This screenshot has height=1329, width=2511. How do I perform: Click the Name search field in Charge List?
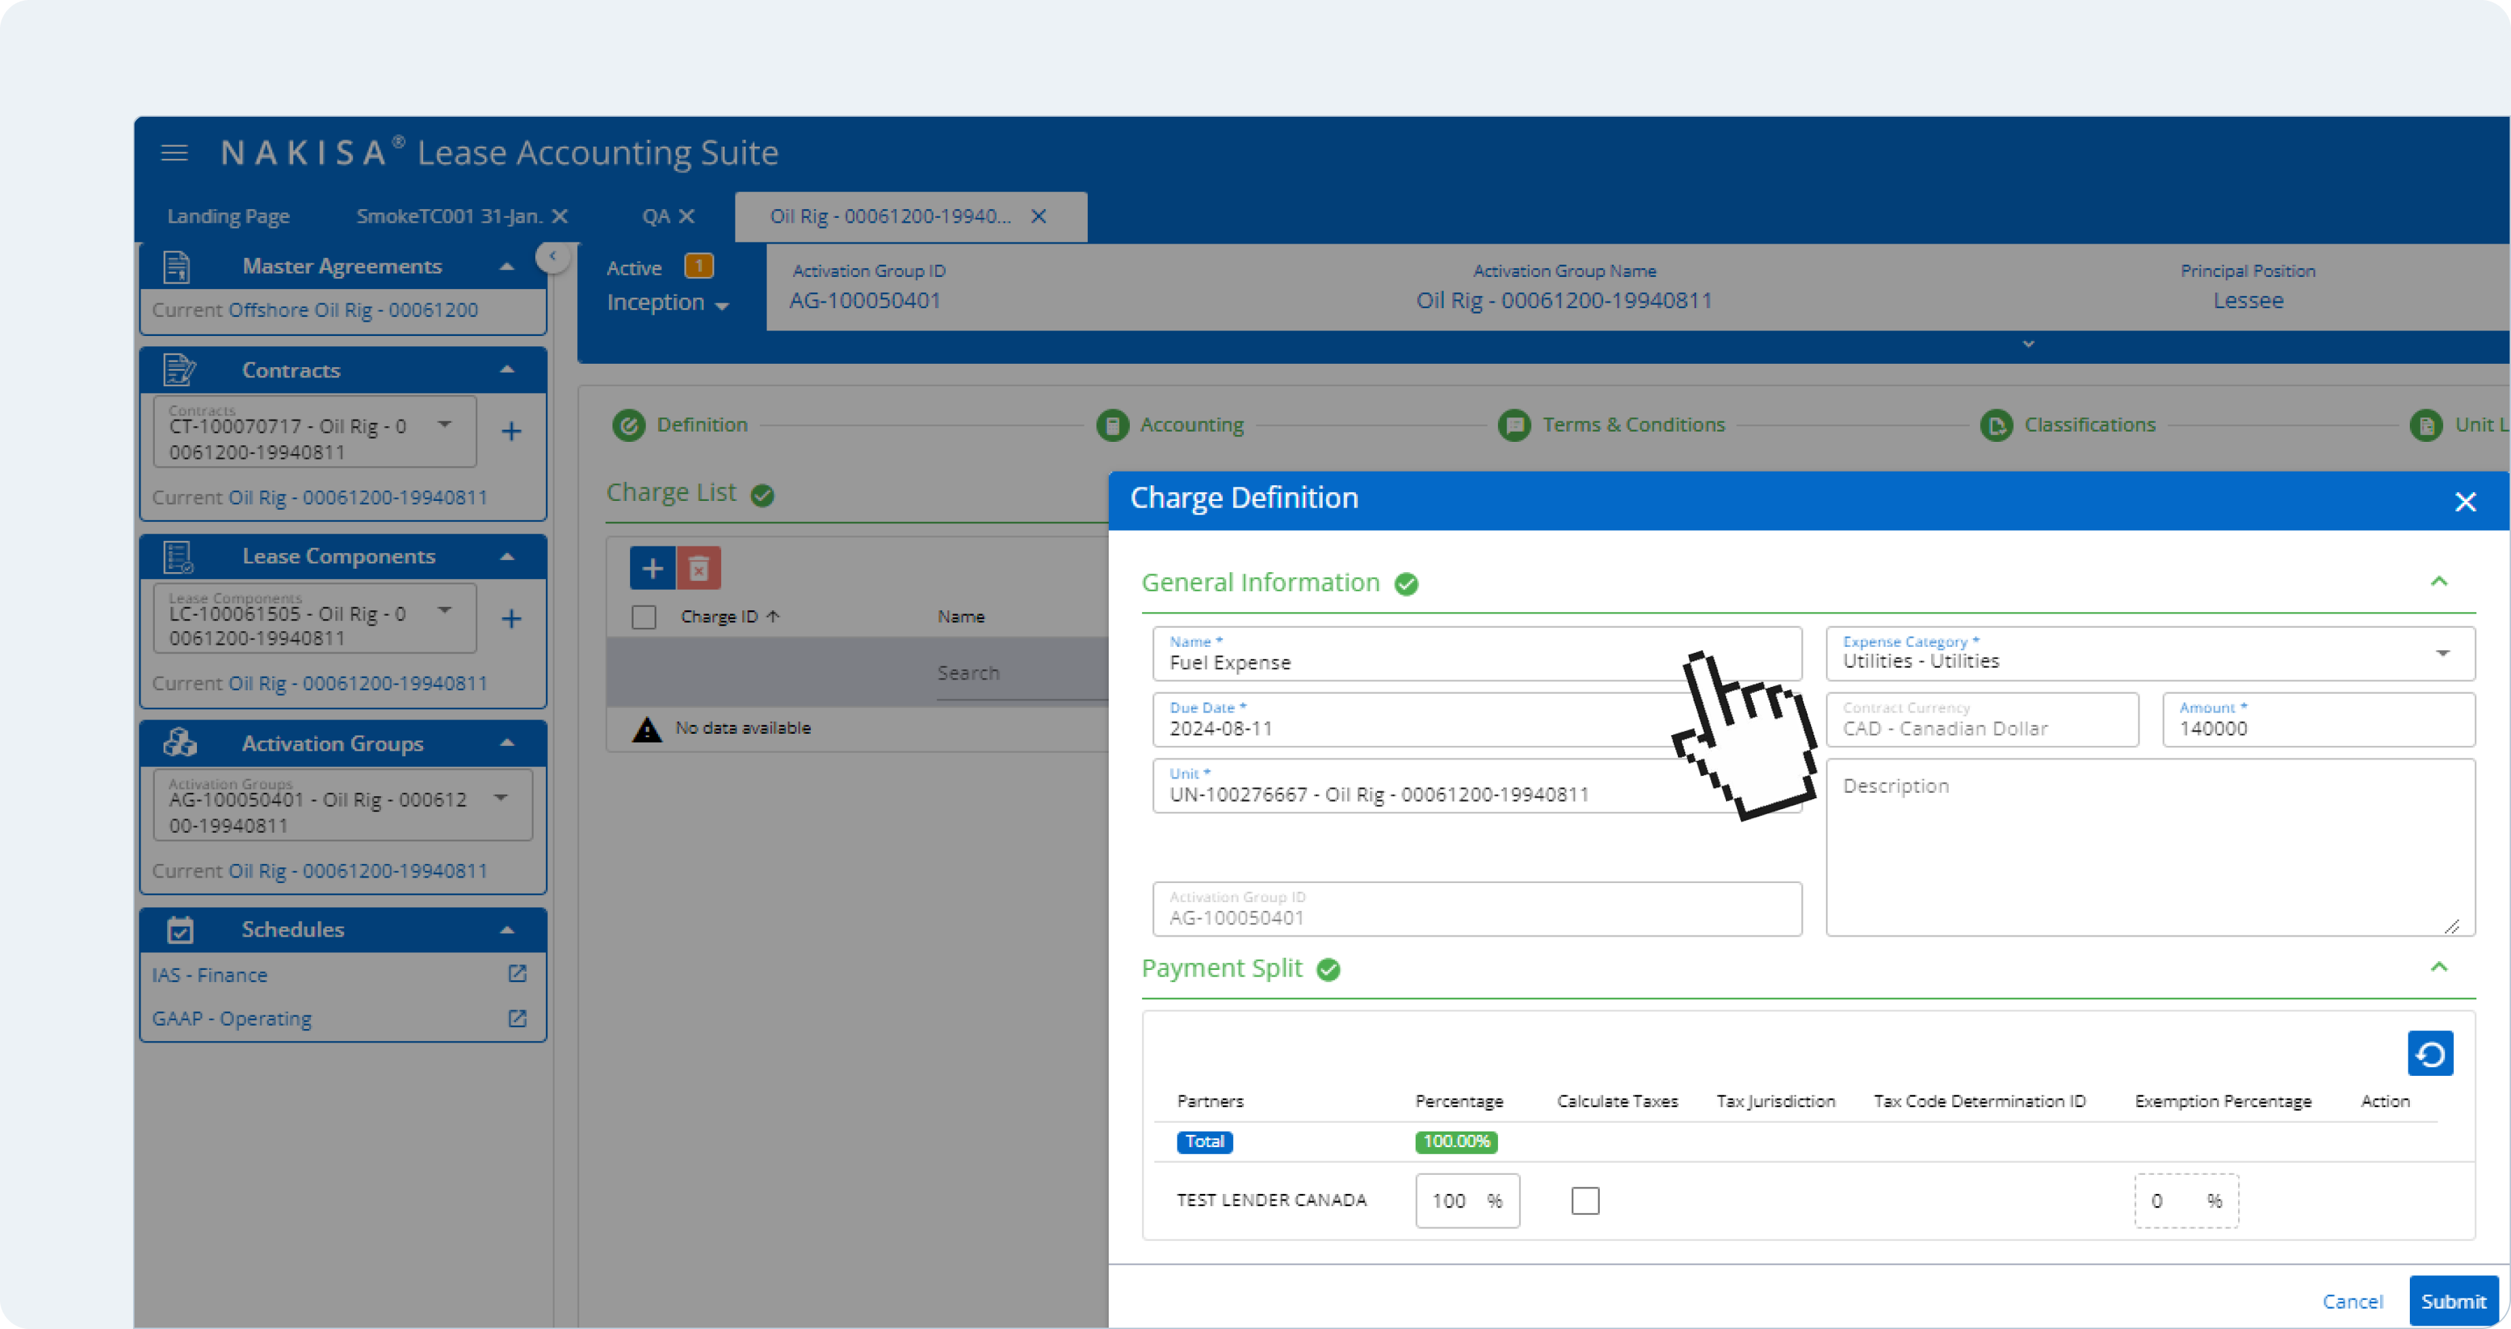point(1021,673)
